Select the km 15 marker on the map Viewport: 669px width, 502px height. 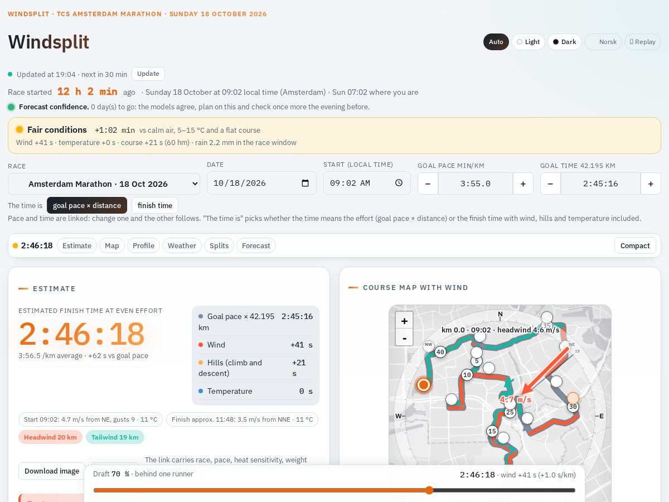click(x=492, y=431)
